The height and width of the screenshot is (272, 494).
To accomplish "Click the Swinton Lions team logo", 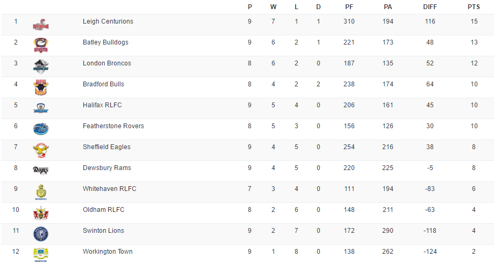I will coord(41,234).
